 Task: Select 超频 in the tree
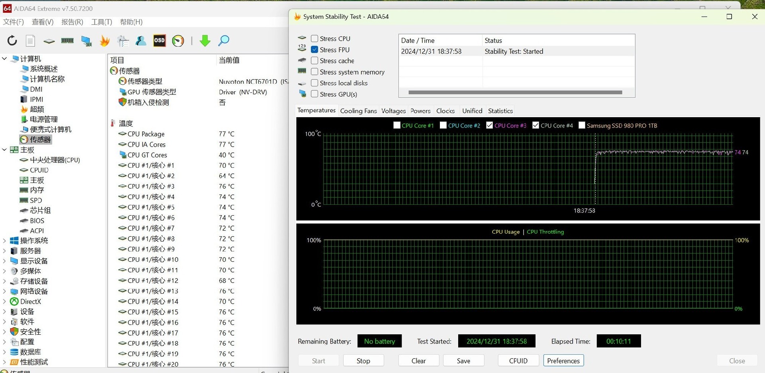pyautogui.click(x=37, y=109)
